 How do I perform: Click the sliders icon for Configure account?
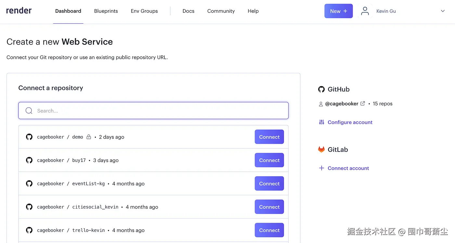(321, 122)
